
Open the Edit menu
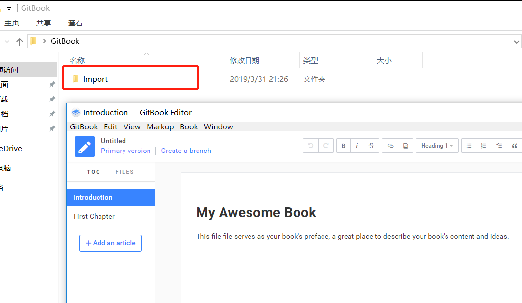[110, 127]
